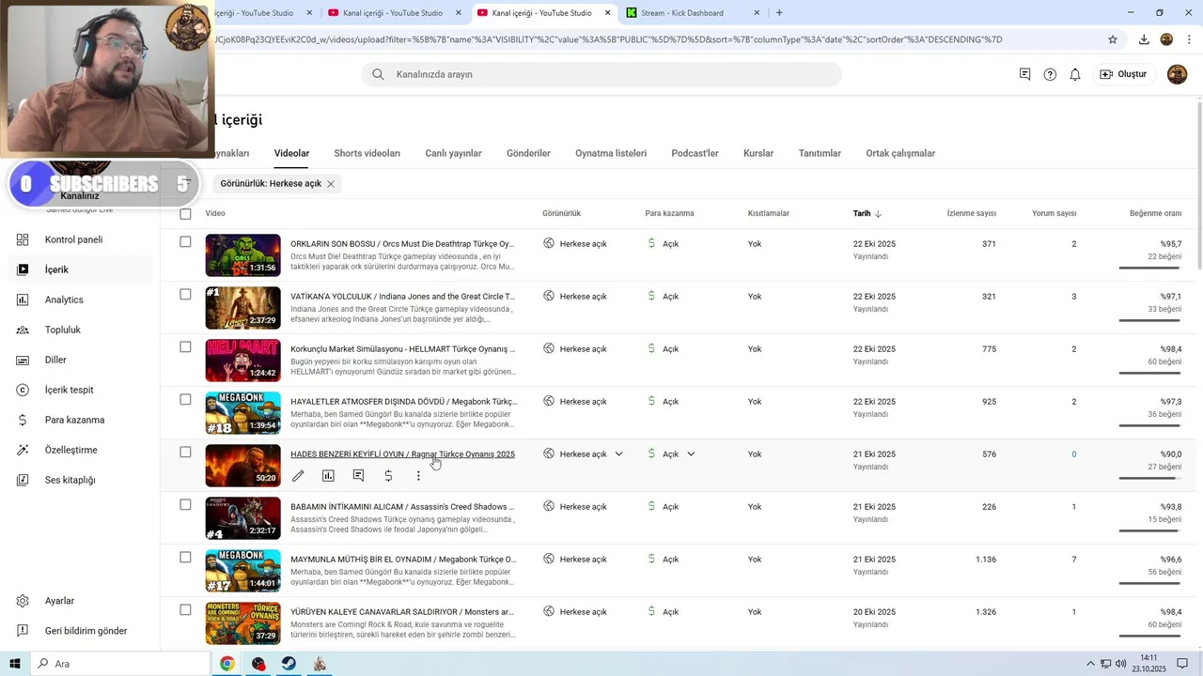1203x676 pixels.
Task: Switch to Oynatma listeleri tab
Action: coord(611,153)
